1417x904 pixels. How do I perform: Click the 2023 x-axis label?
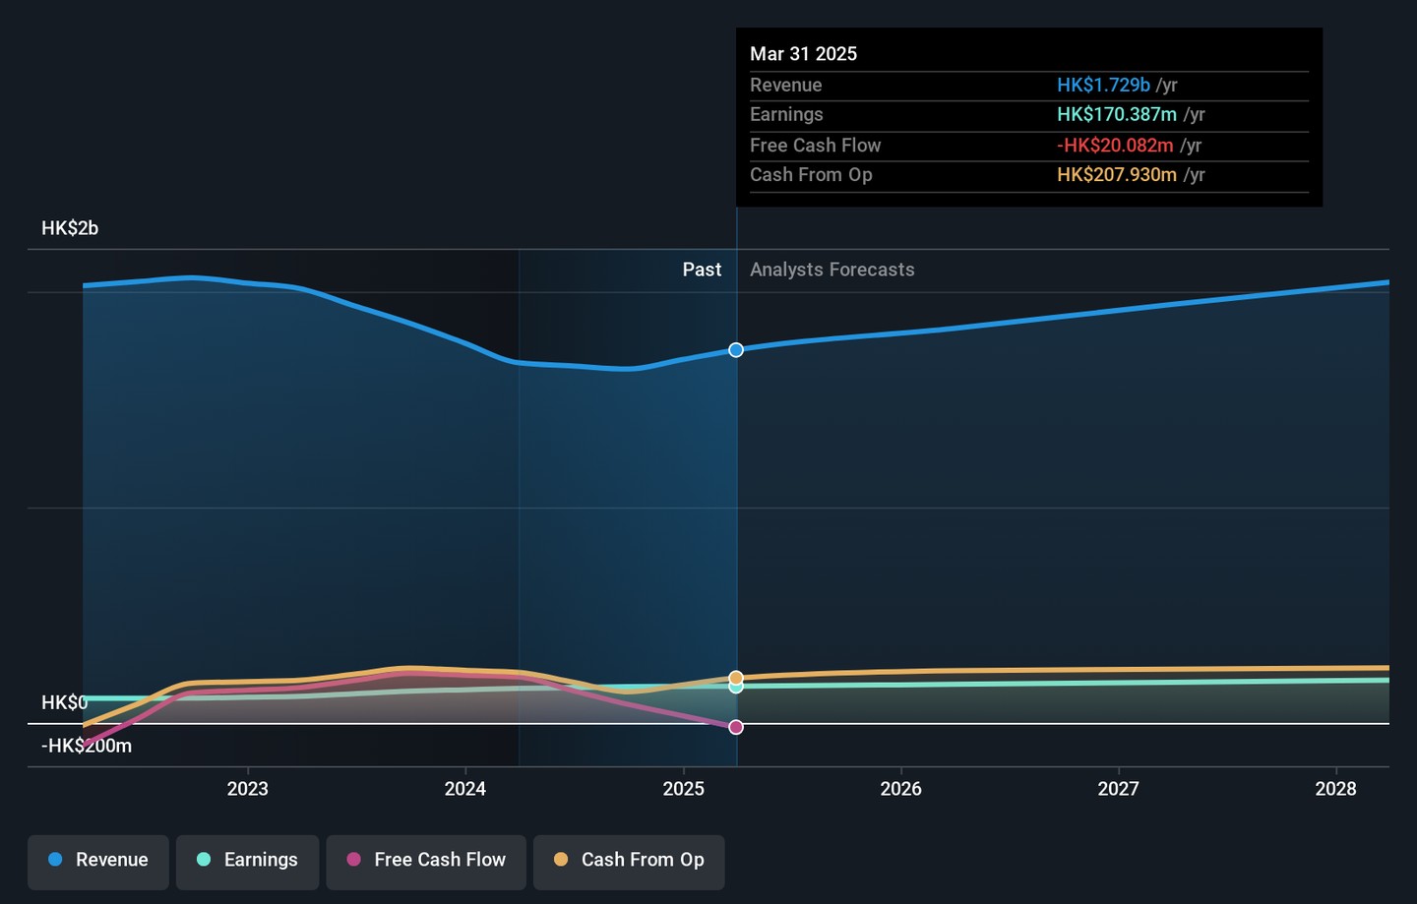pyautogui.click(x=247, y=789)
